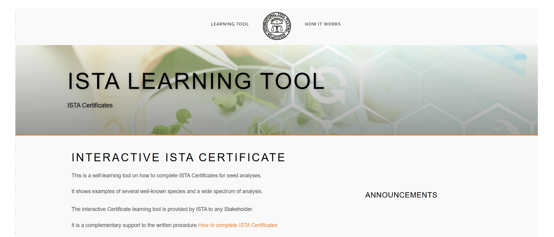Select the sentence mentioning any Stakeholder
The image size is (554, 237).
click(x=162, y=209)
